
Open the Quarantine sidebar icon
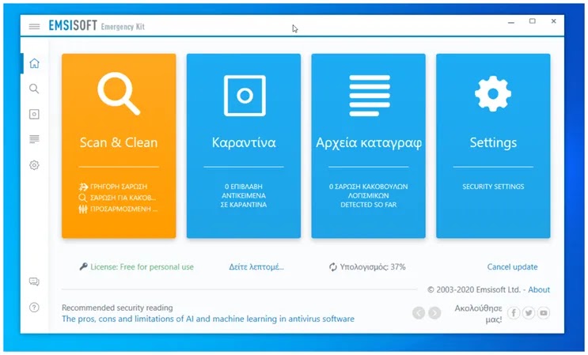tap(34, 114)
